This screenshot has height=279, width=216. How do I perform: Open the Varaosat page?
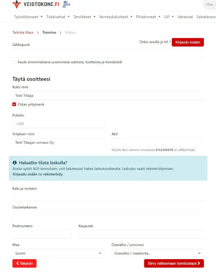pyautogui.click(x=185, y=17)
